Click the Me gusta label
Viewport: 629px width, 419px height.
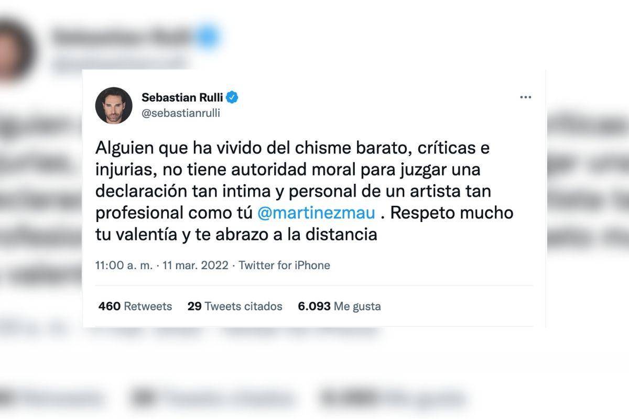pyautogui.click(x=357, y=306)
